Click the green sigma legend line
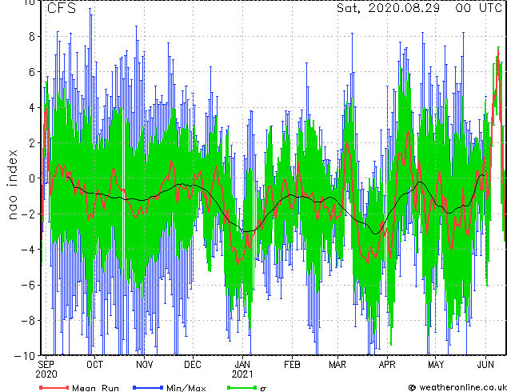Image resolution: width=507 pixels, height=392 pixels. pos(242,387)
